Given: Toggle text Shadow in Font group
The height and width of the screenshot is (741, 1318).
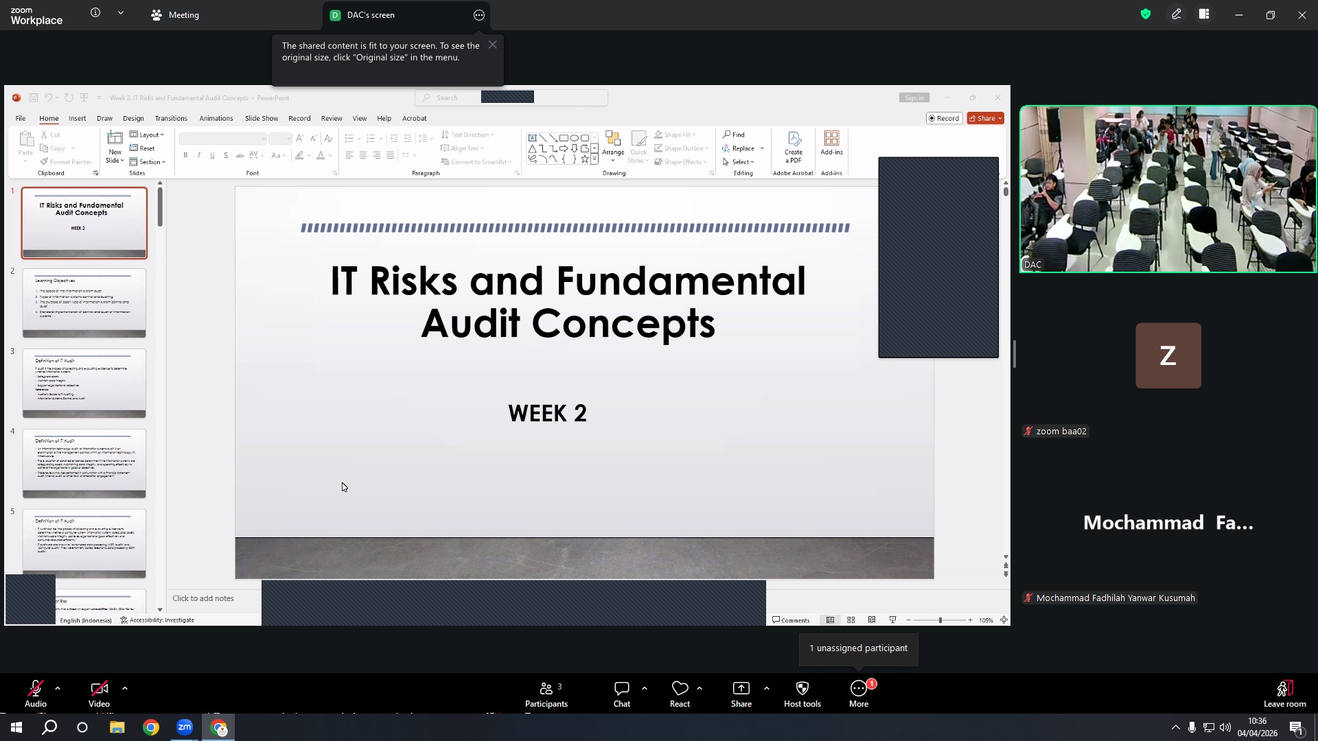Looking at the screenshot, I should (x=226, y=156).
